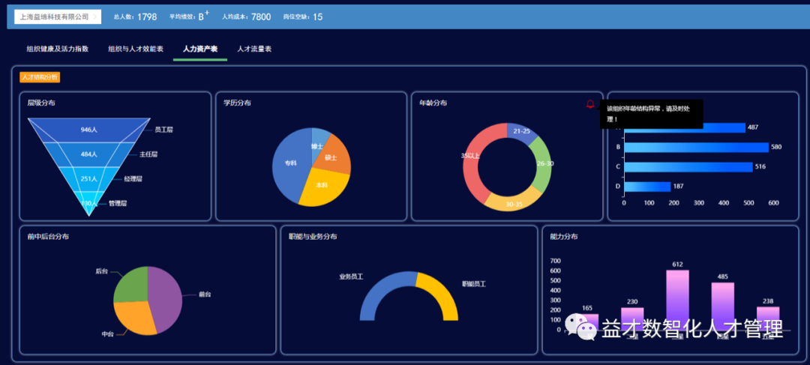The height and width of the screenshot is (365, 810).
Task: Click the 总人数 1798 statistic
Action: point(135,16)
